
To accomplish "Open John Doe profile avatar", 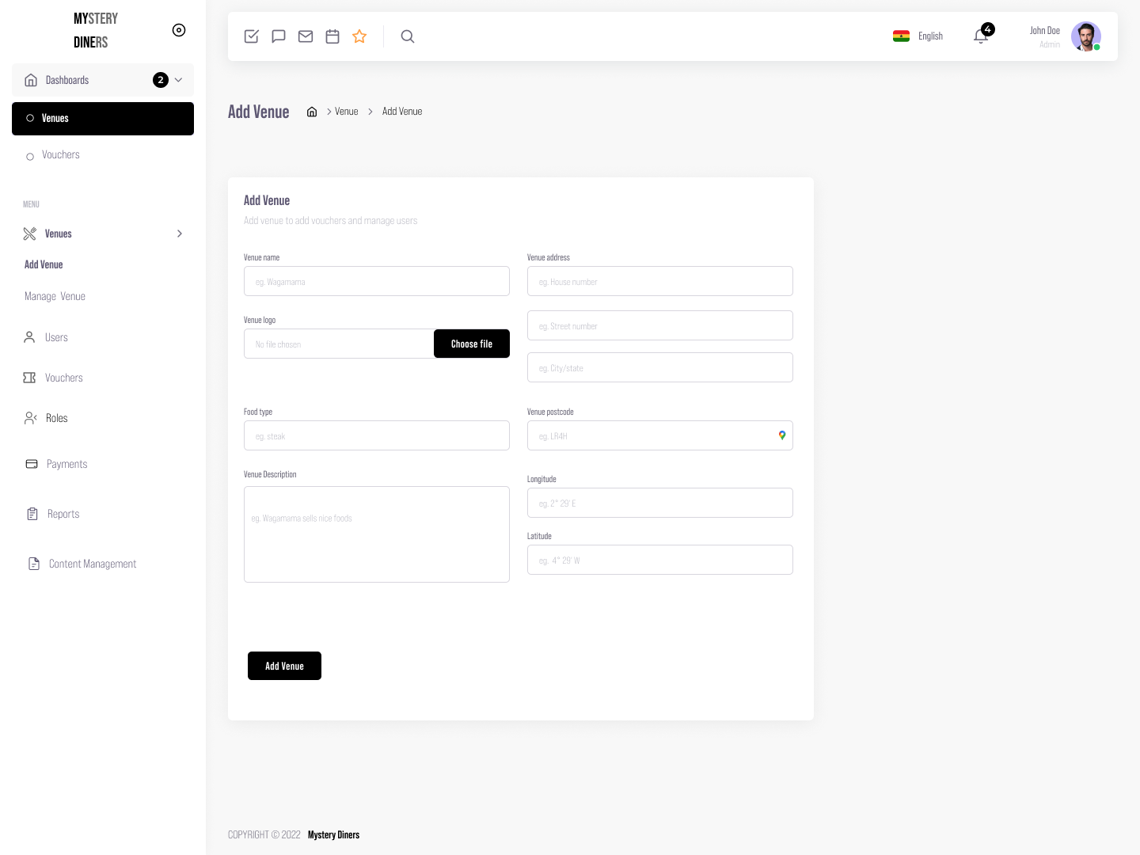I will [x=1085, y=36].
